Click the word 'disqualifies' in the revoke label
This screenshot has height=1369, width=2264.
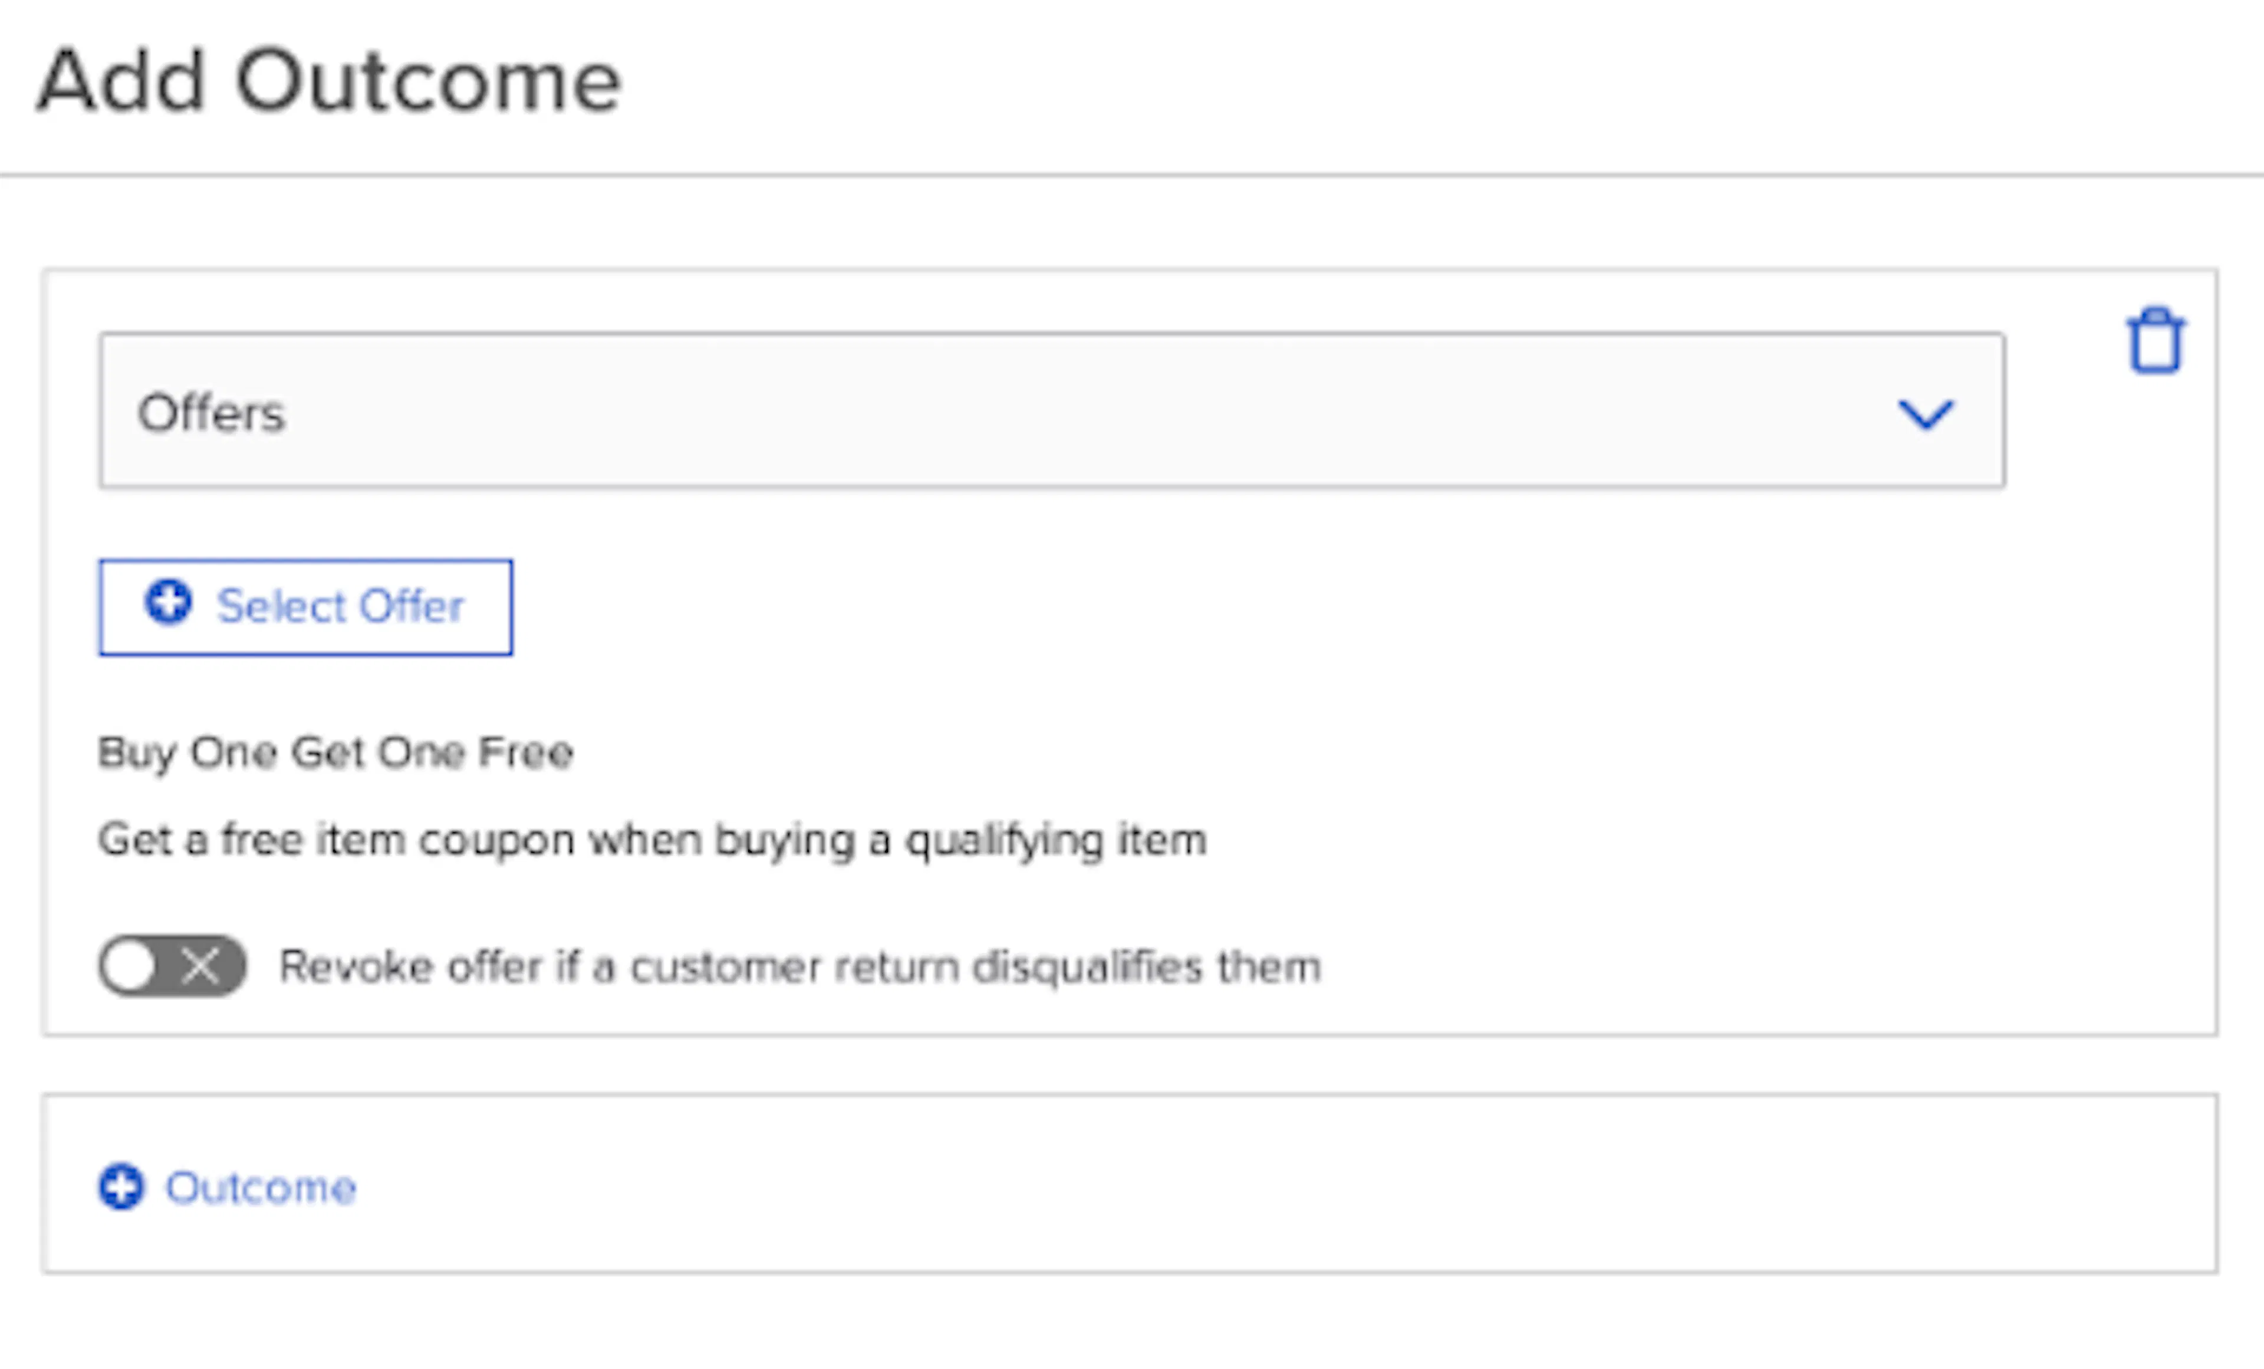(1088, 966)
